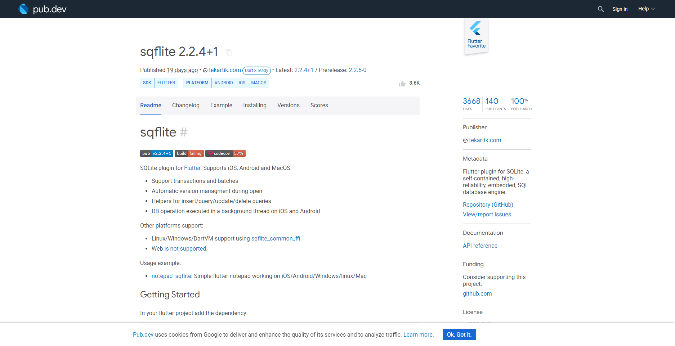This screenshot has height=346, width=675.
Task: Click Learn more in cookie notice
Action: tap(418, 335)
